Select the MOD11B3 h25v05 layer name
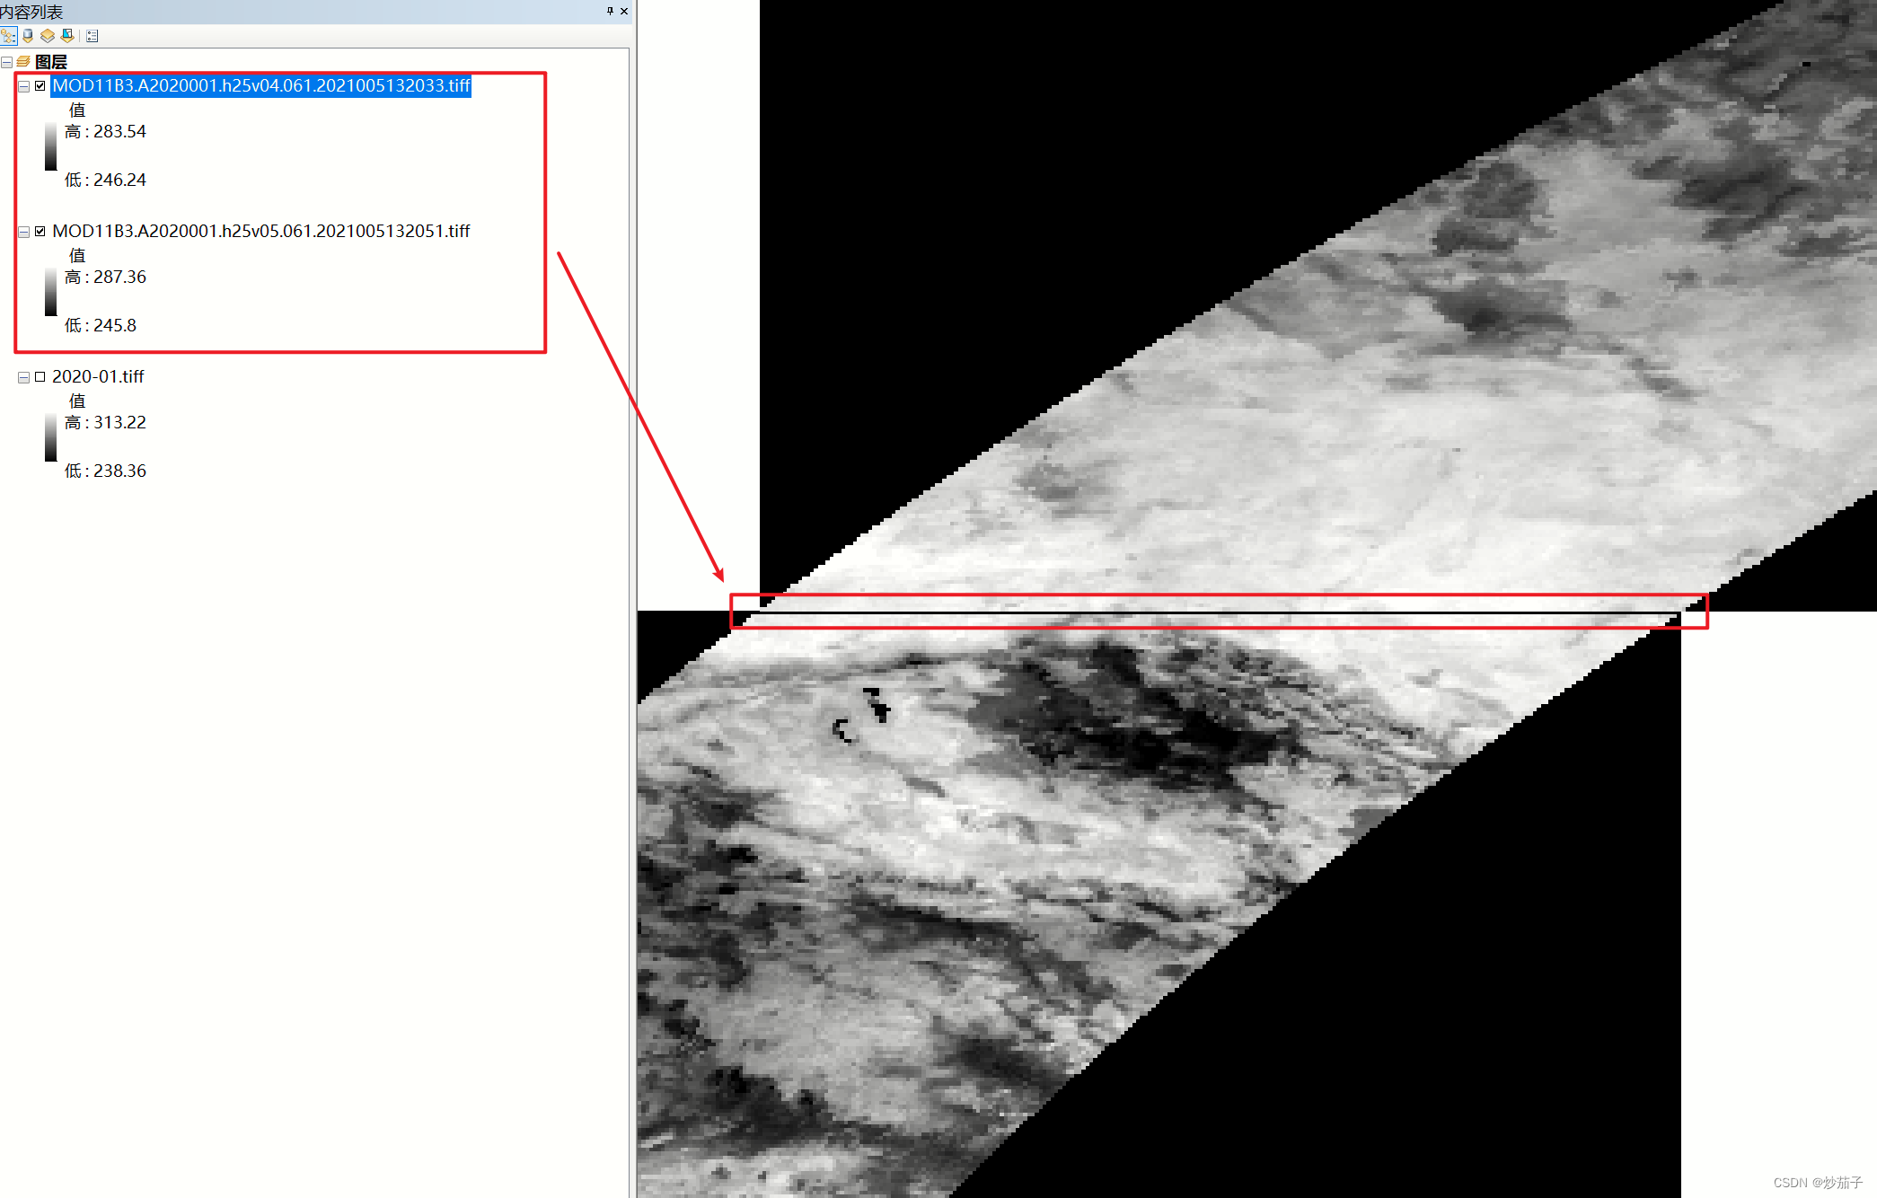 click(260, 231)
